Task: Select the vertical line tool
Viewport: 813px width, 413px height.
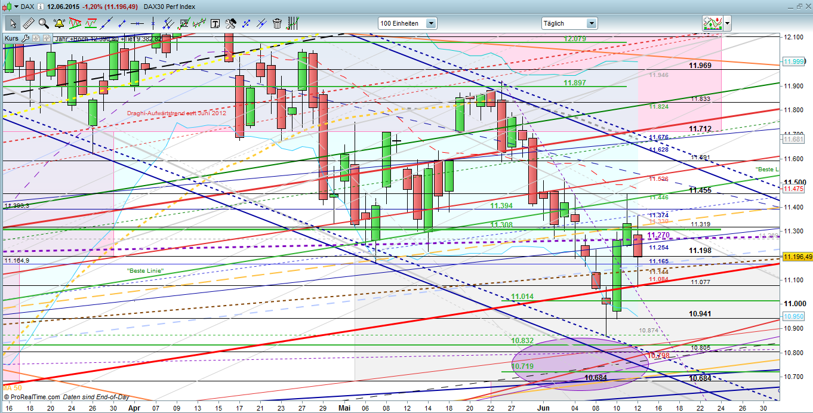Action: coord(153,23)
